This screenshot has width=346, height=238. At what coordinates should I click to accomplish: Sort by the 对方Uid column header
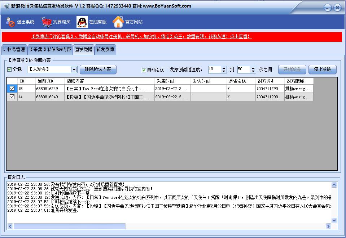coord(270,81)
